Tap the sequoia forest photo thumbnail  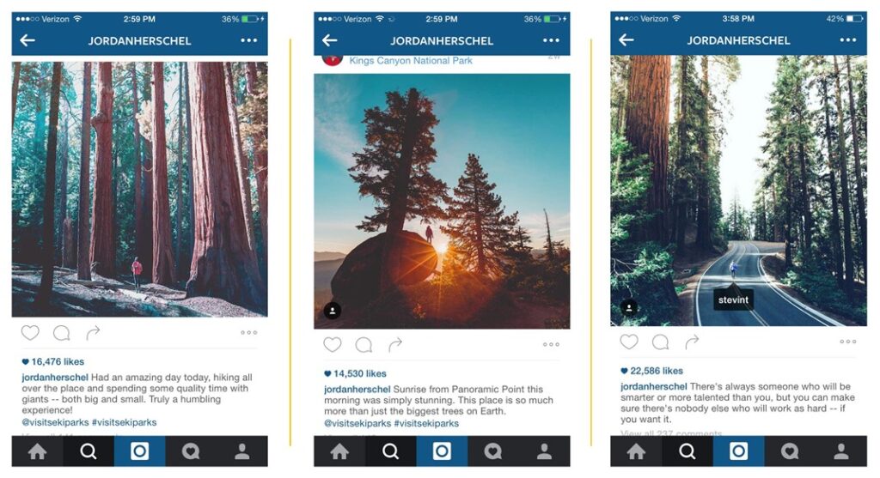click(140, 190)
